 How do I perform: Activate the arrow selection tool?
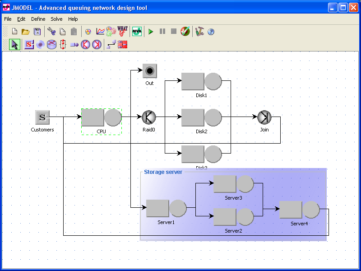tap(14, 45)
